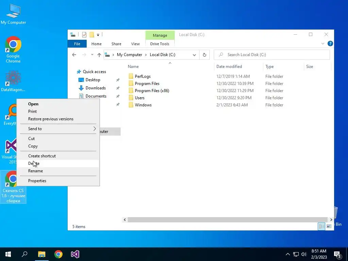Image resolution: width=348 pixels, height=261 pixels.
Task: Select the PerfLogs folder
Action: click(143, 76)
